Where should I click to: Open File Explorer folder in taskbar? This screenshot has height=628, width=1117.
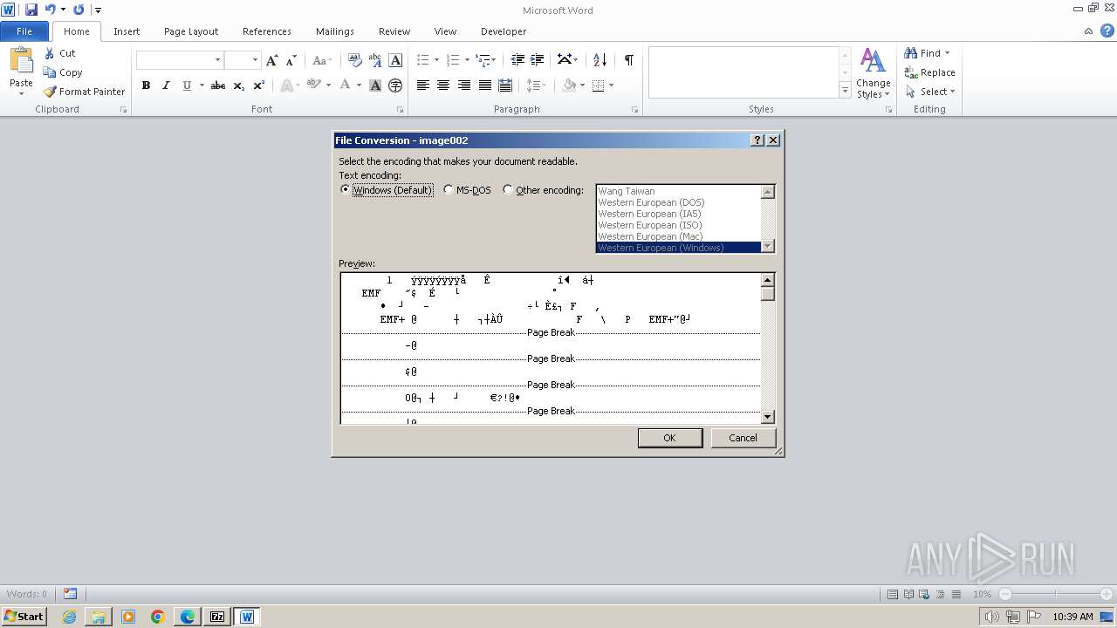pyautogui.click(x=99, y=617)
